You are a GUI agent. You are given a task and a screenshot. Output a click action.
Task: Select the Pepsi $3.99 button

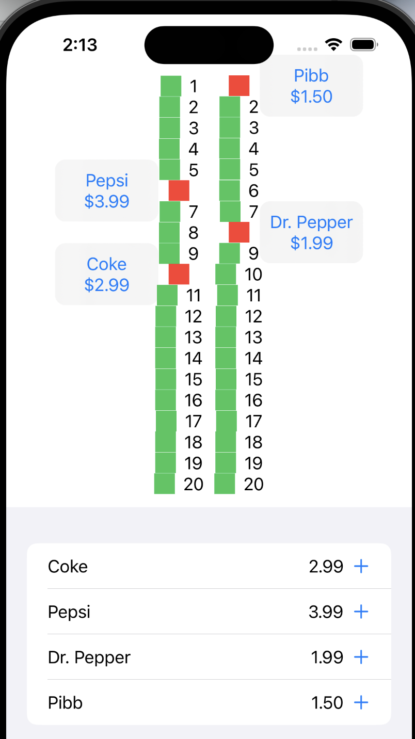107,190
